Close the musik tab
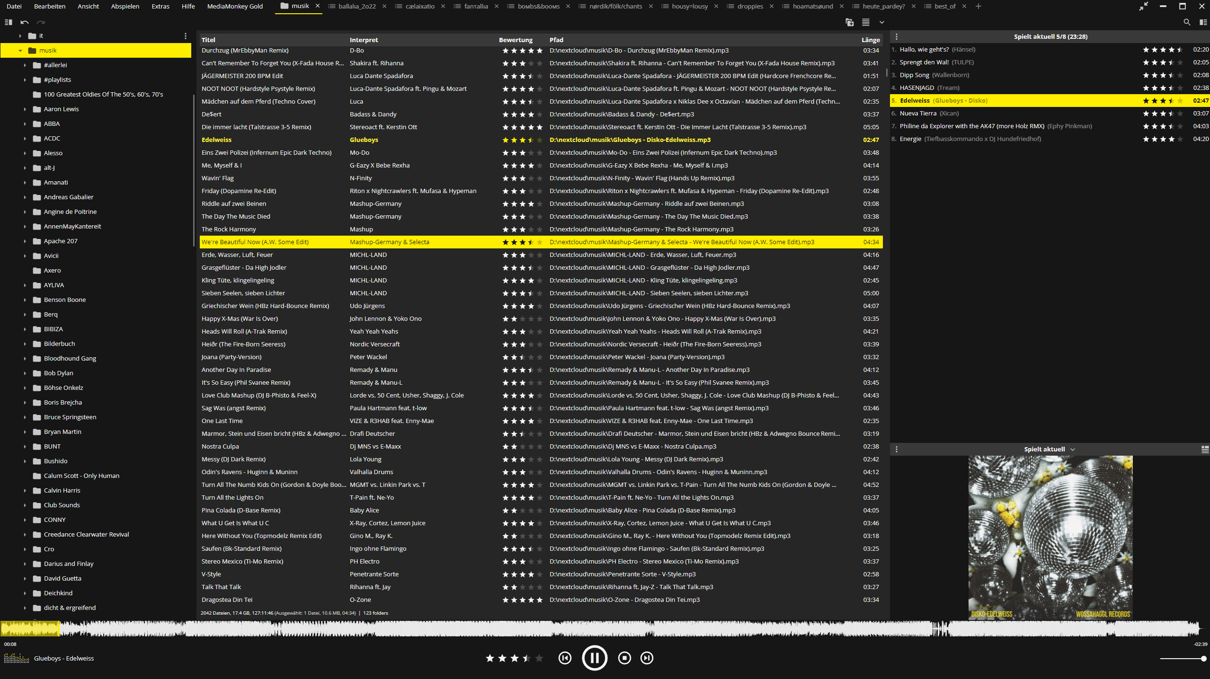 318,6
